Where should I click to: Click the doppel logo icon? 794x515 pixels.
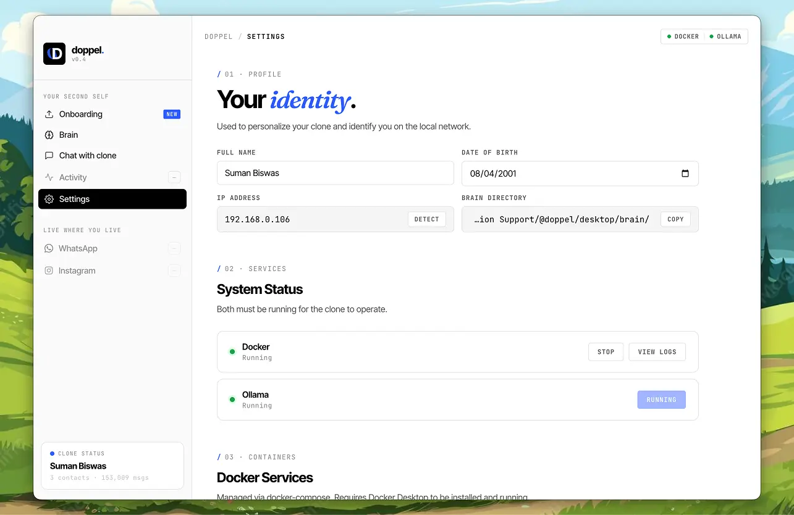tap(54, 54)
